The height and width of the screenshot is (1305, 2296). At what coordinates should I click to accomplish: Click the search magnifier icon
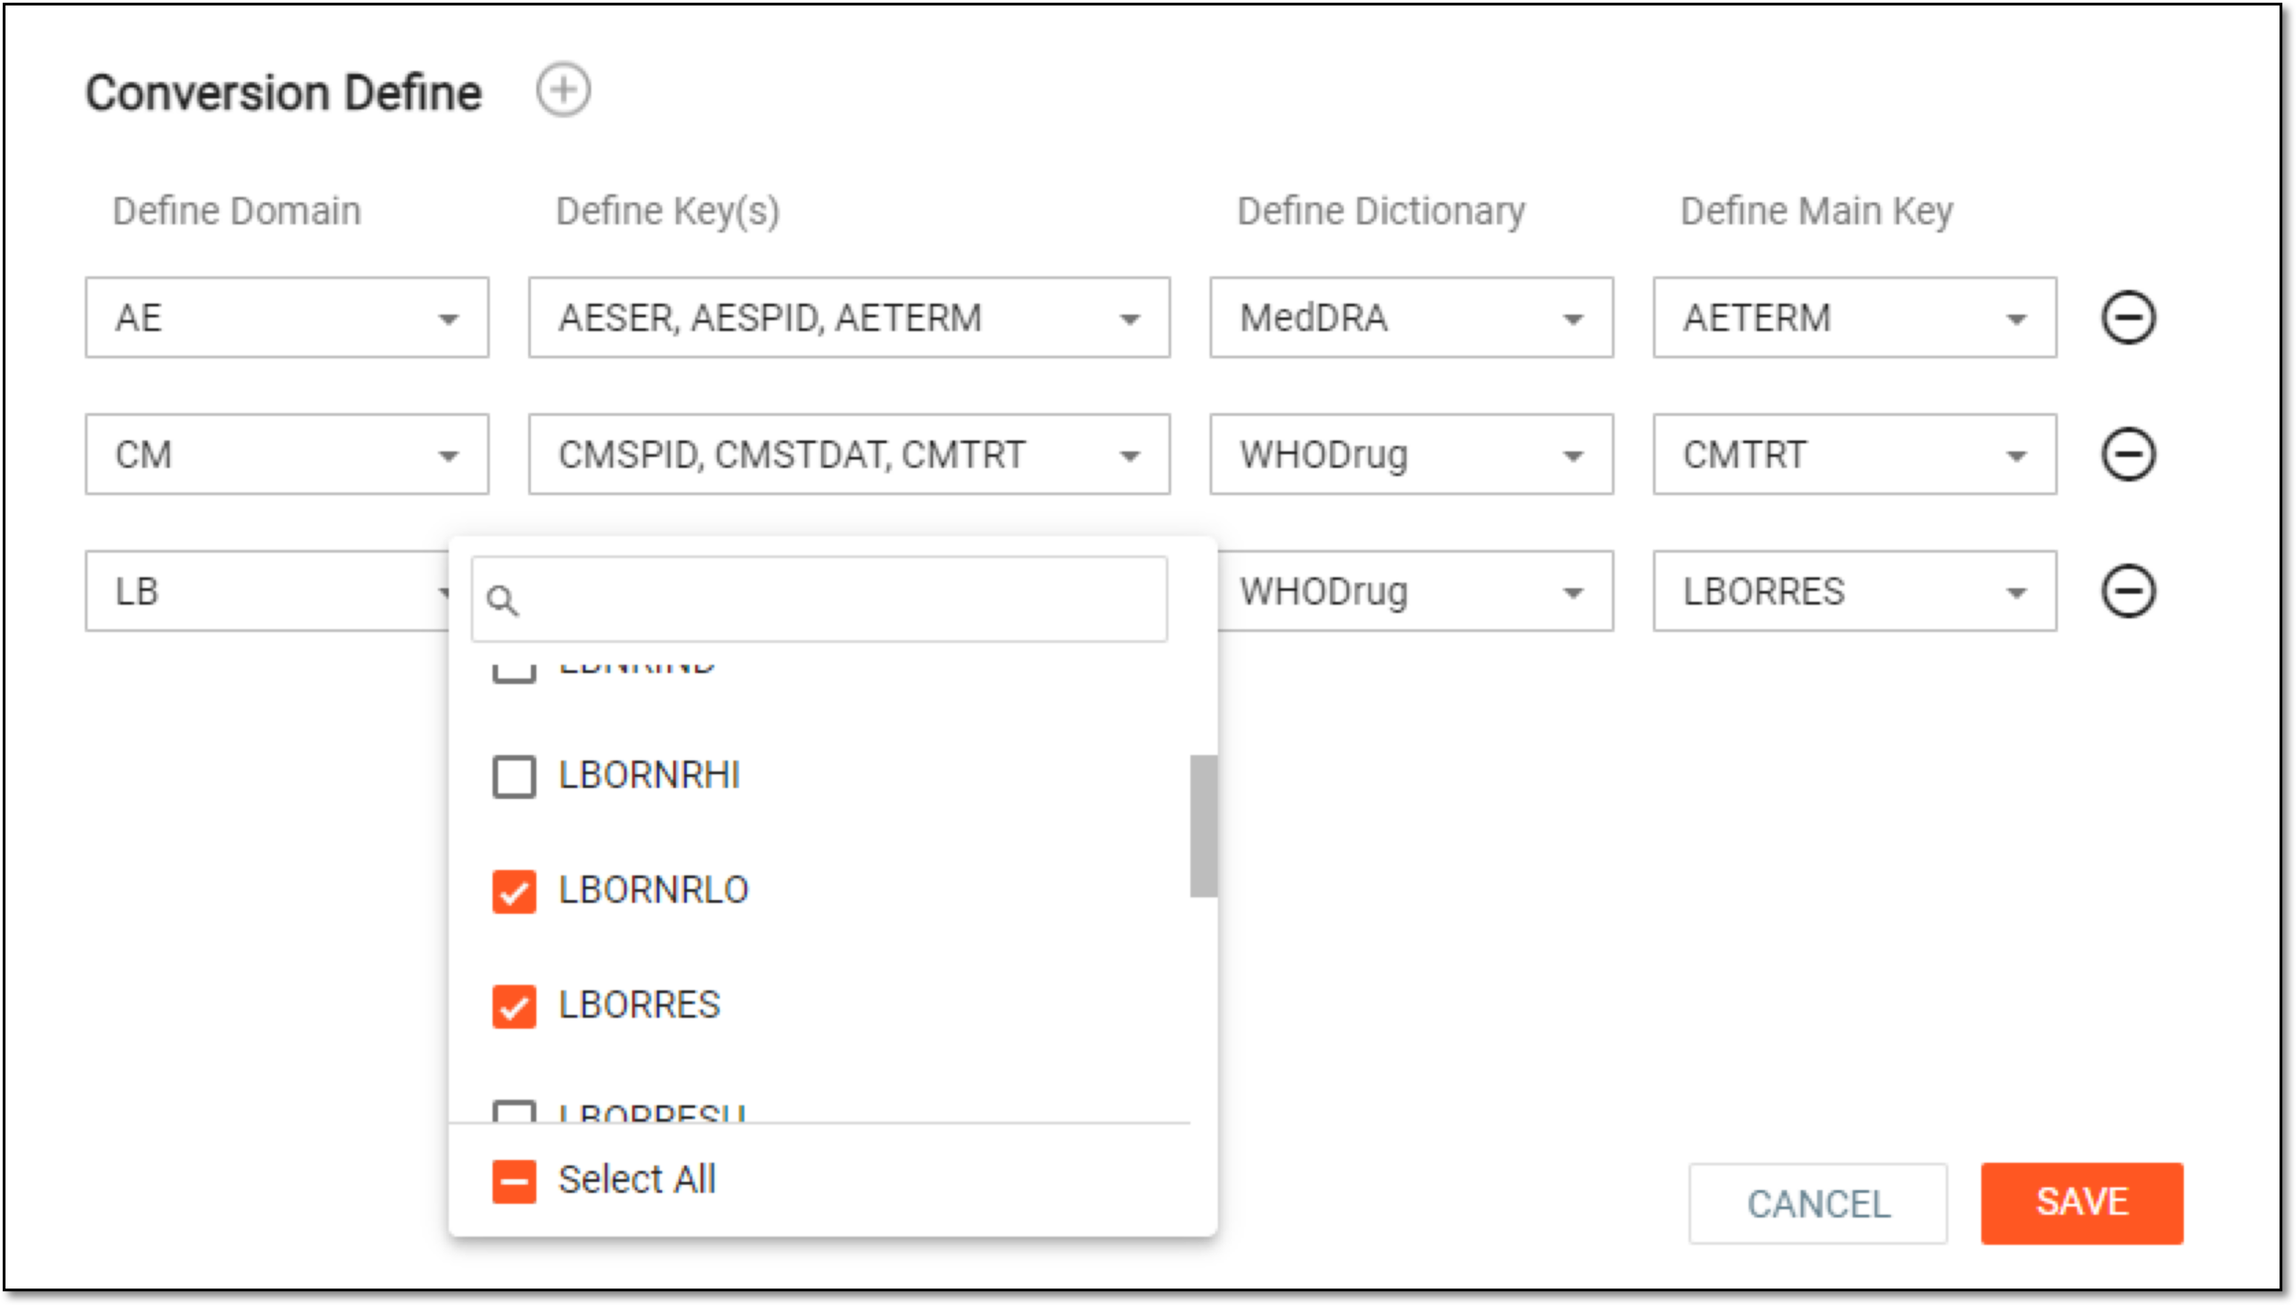502,601
